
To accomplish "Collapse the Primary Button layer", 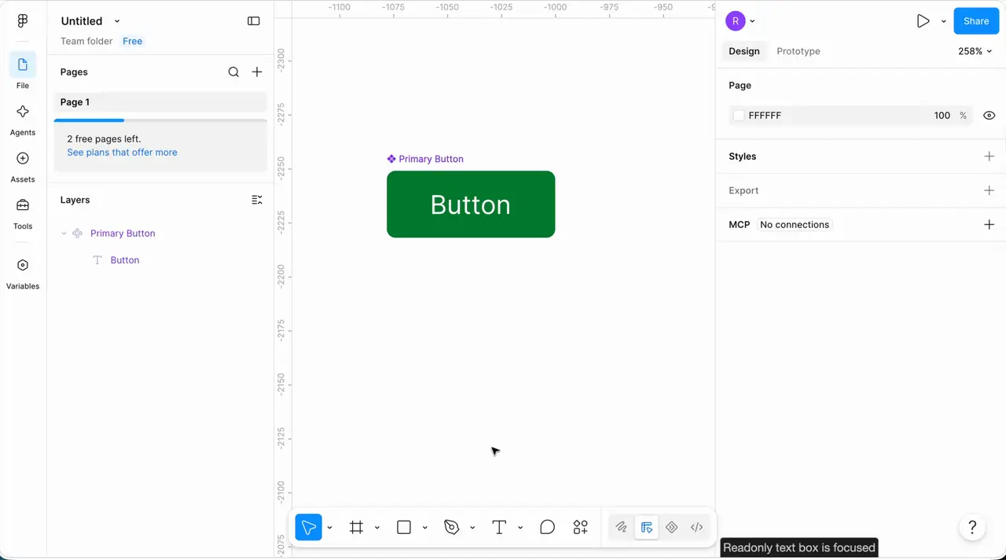I will click(64, 234).
